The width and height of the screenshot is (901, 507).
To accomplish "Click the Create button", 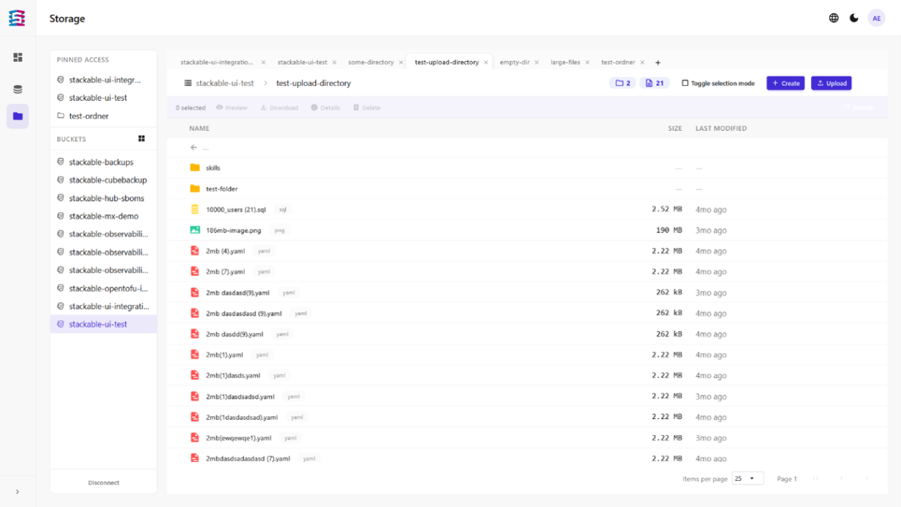I will [786, 83].
